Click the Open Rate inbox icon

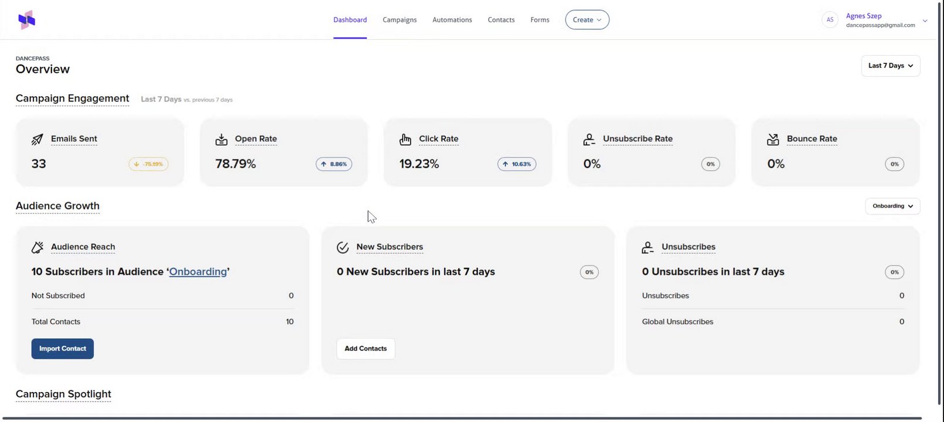click(x=221, y=139)
